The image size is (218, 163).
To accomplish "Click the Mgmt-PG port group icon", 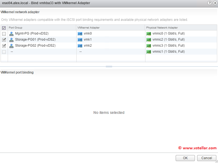I will pyautogui.click(x=11, y=34).
